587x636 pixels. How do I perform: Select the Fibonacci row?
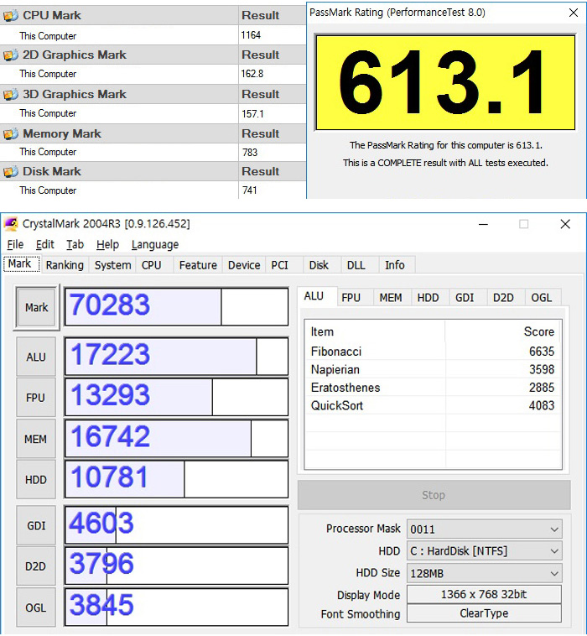pos(433,352)
